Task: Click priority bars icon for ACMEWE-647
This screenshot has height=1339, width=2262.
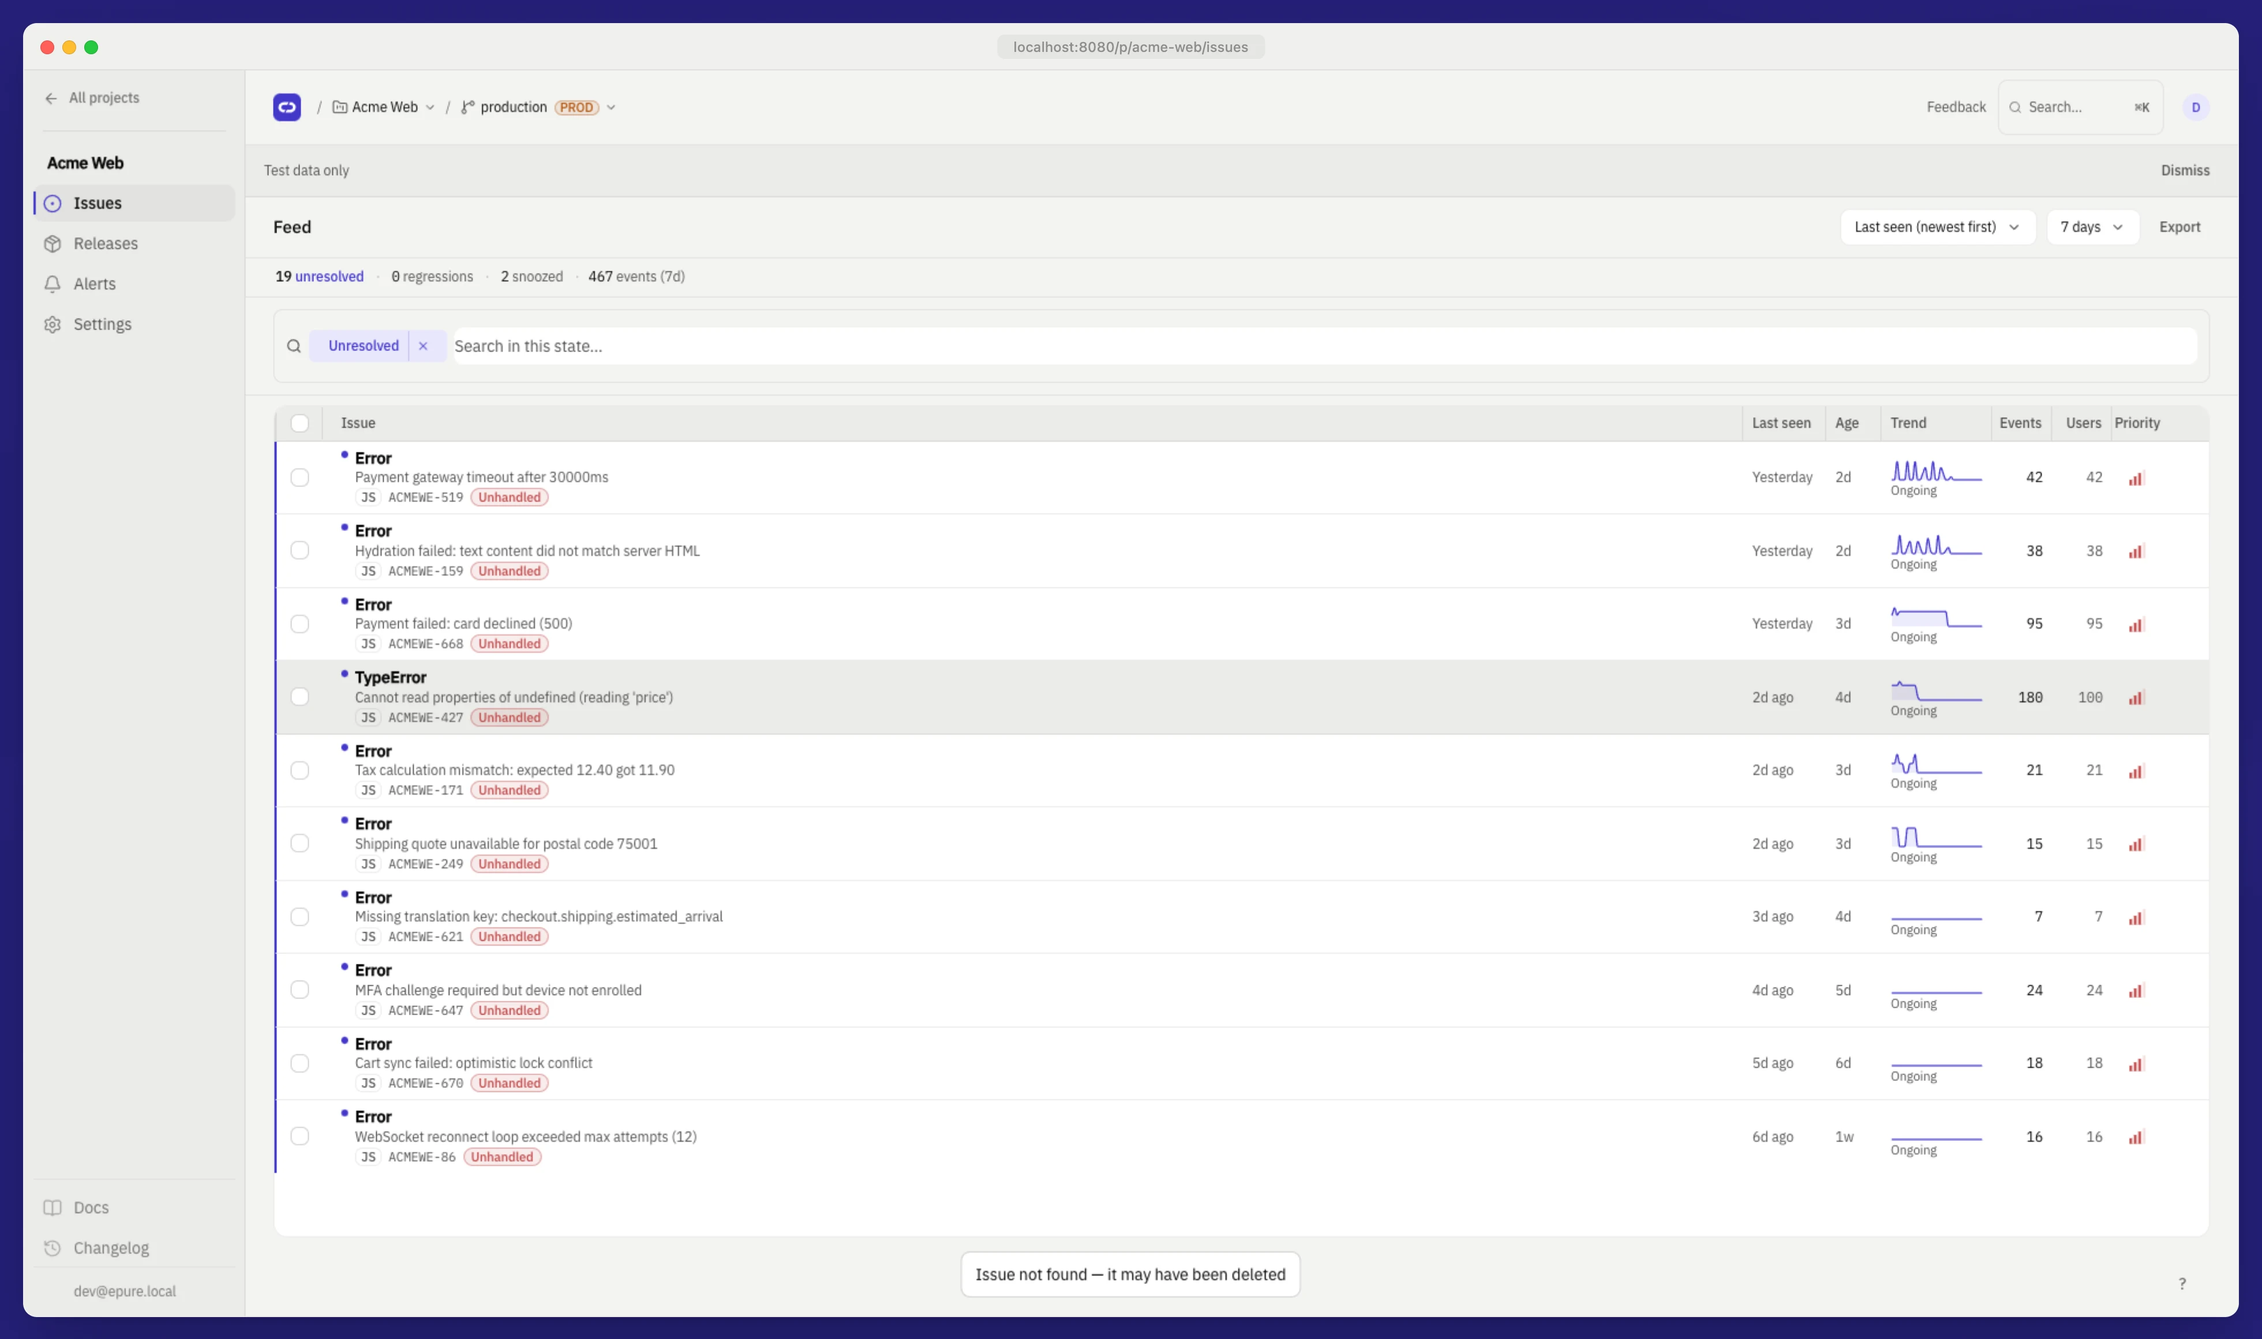Action: pyautogui.click(x=2136, y=991)
